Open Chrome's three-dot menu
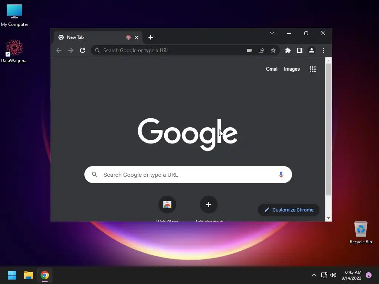 (323, 50)
